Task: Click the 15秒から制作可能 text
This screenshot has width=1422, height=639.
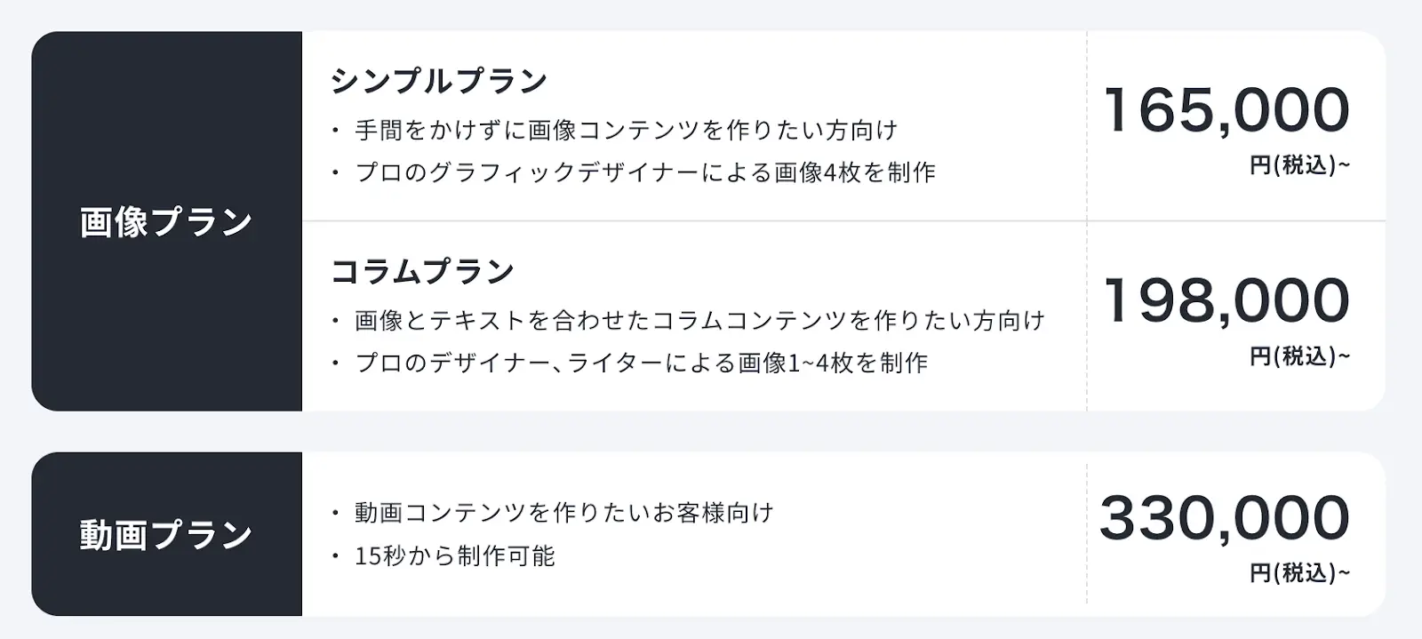Action: pos(455,556)
